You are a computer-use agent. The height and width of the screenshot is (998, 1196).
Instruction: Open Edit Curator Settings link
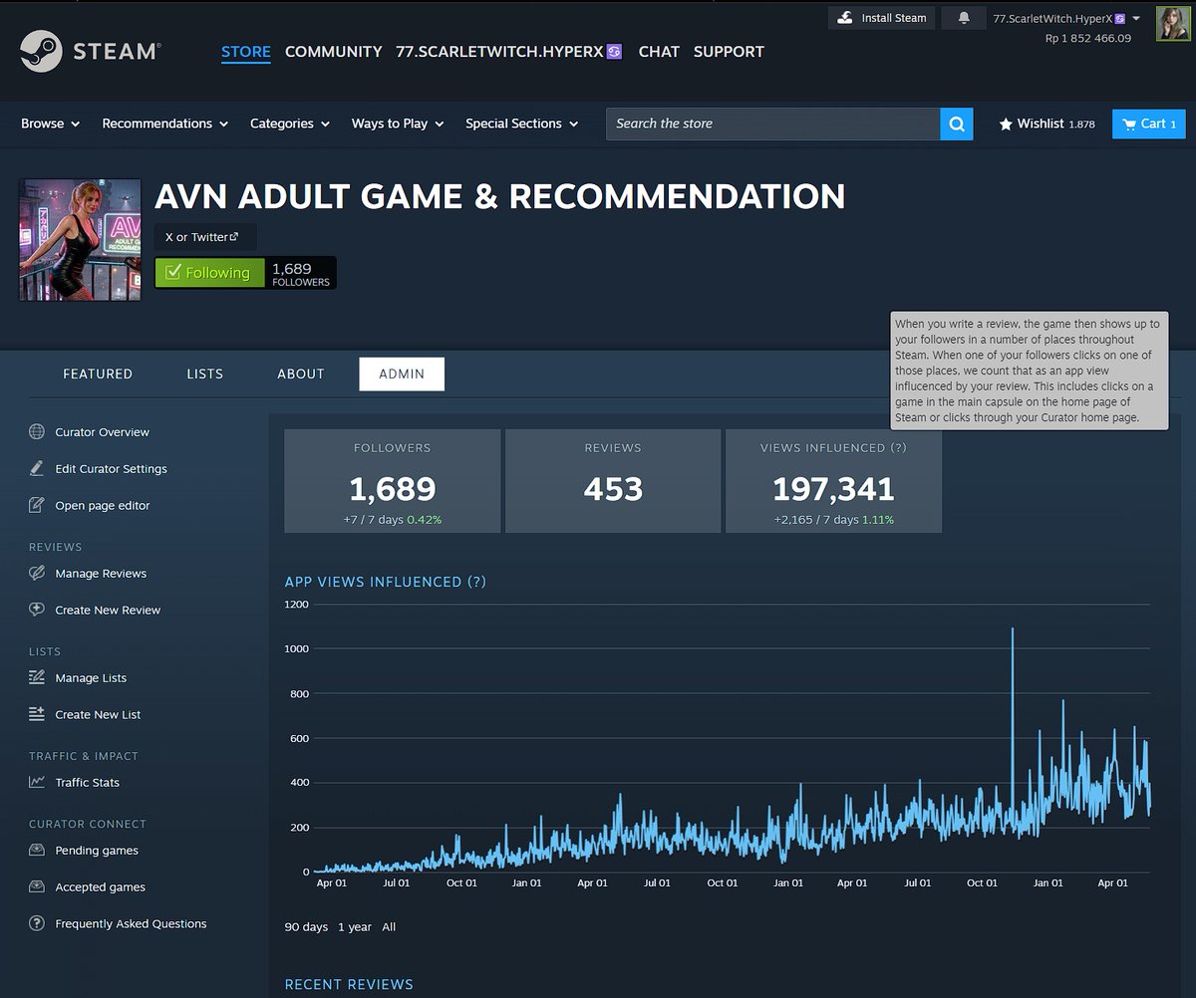112,468
